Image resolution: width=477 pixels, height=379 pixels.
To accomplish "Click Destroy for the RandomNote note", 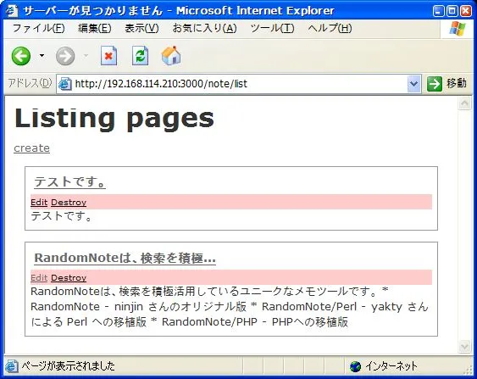I will tap(69, 277).
